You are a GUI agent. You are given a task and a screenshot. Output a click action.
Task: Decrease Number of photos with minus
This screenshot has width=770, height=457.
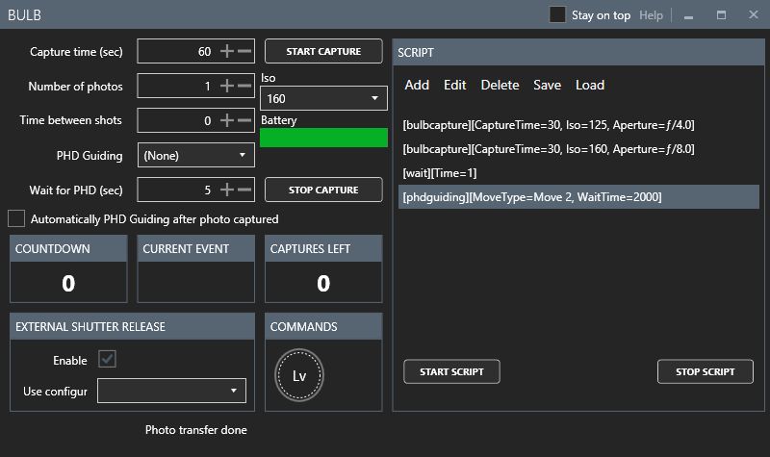(244, 86)
